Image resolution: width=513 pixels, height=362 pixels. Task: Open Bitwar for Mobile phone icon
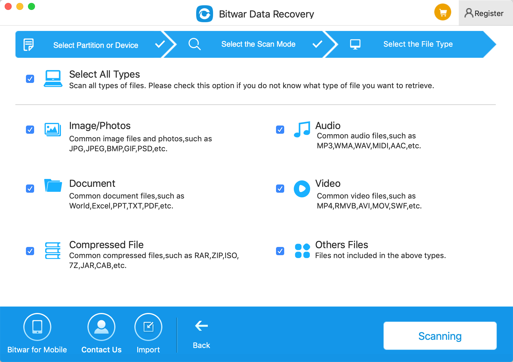37,327
